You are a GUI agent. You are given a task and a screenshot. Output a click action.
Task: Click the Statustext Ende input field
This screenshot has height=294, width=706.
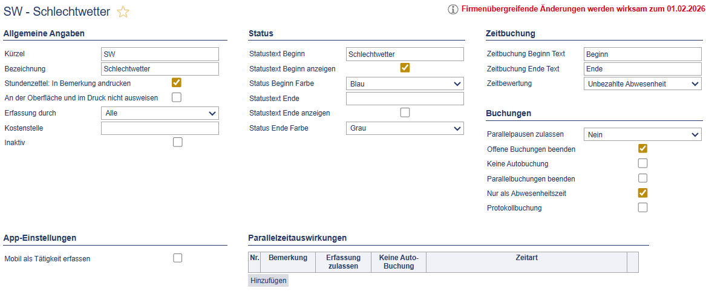[x=404, y=99]
